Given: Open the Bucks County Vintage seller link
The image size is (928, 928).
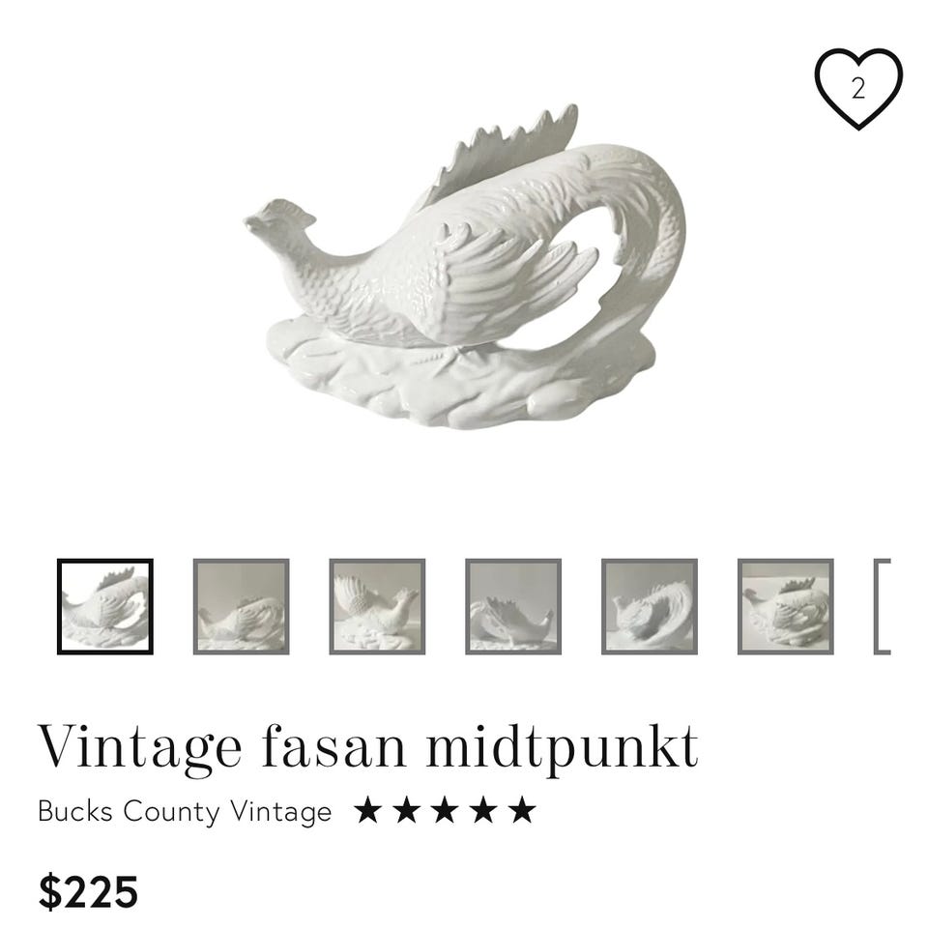Looking at the screenshot, I should [x=185, y=811].
